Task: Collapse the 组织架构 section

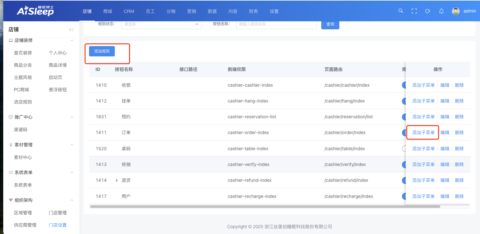Action: [x=72, y=200]
